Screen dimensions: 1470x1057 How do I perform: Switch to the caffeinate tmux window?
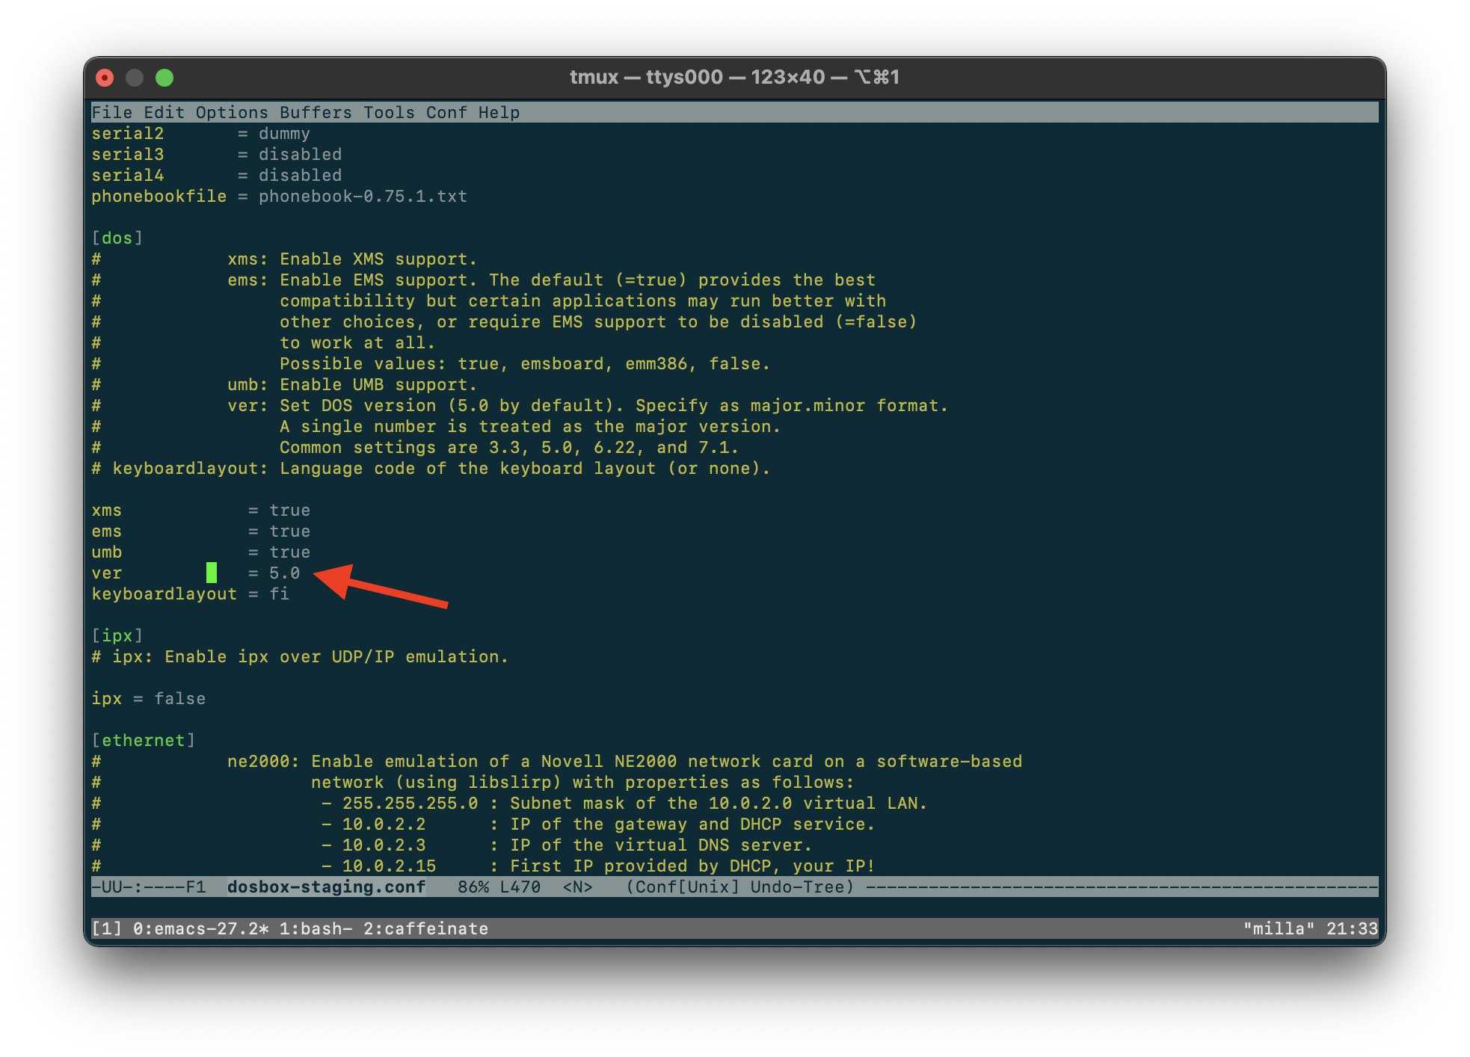tap(426, 928)
